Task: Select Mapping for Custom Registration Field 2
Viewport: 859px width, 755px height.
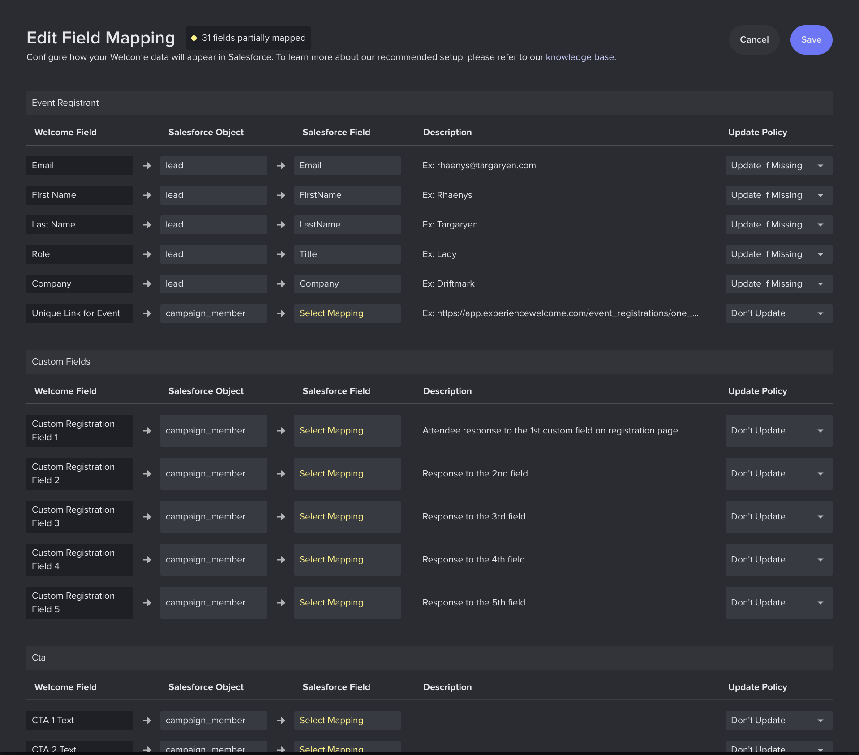Action: click(x=348, y=474)
